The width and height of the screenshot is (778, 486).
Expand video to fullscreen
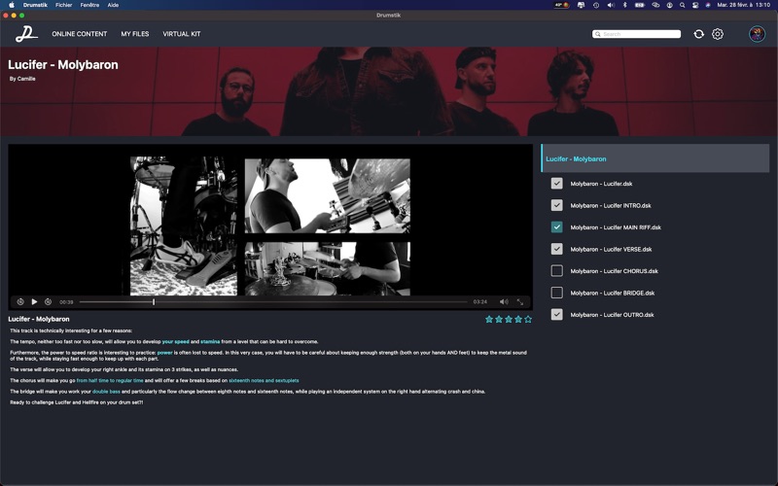[520, 301]
